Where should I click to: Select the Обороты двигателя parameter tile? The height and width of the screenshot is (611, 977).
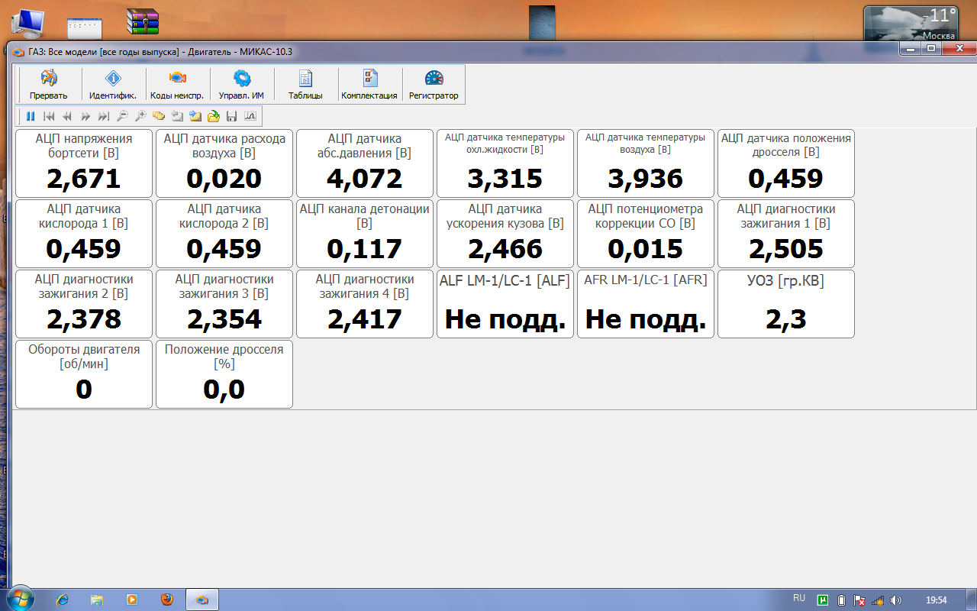coord(84,374)
